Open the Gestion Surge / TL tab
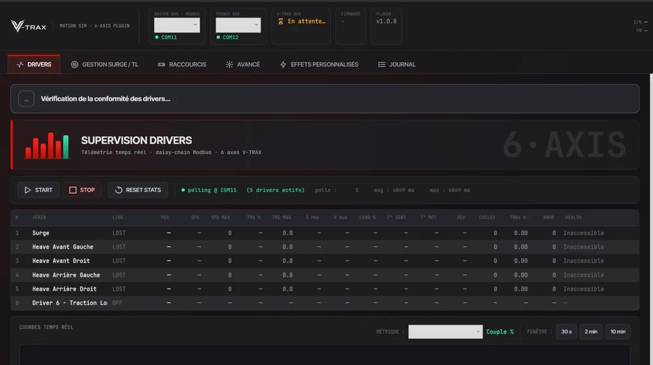The height and width of the screenshot is (365, 653). [x=104, y=65]
